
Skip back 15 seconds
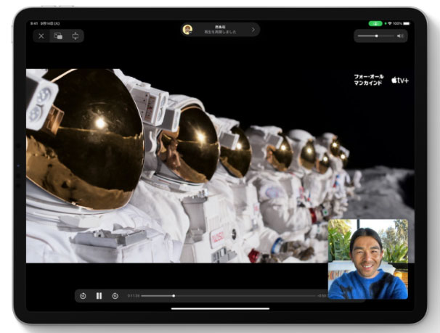83,296
